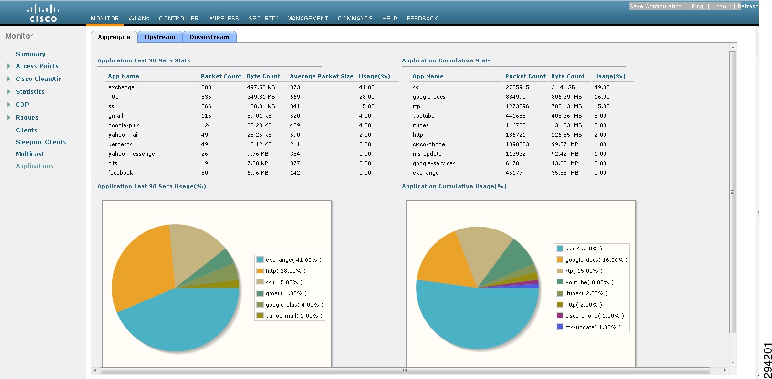The width and height of the screenshot is (772, 379).
Task: Click the 'cifs' app name cell
Action: click(x=113, y=163)
